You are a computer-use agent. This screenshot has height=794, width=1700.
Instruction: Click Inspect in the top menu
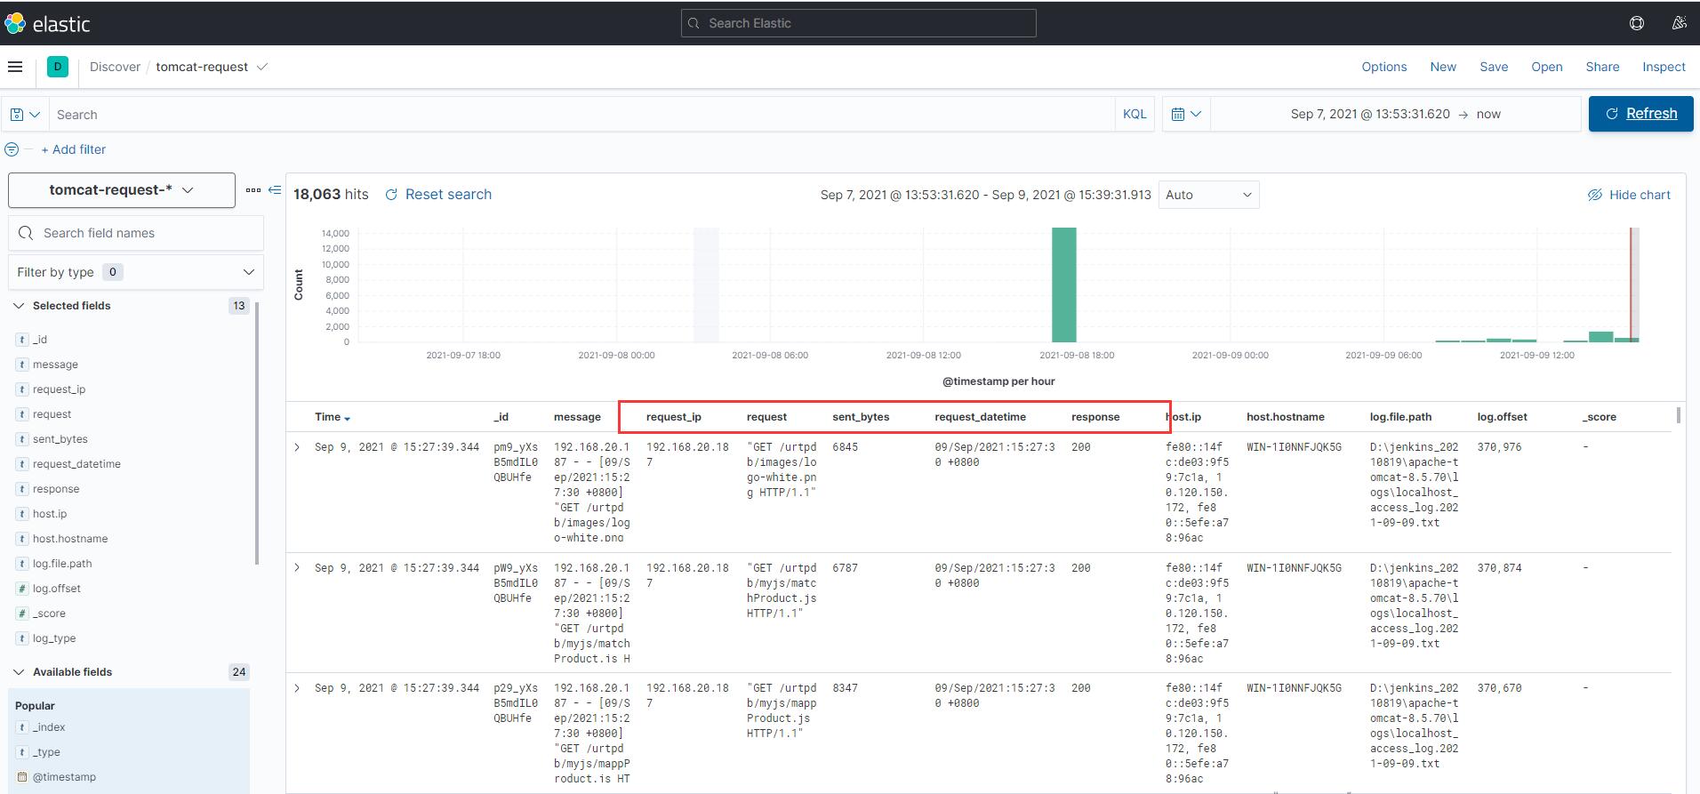pos(1663,67)
